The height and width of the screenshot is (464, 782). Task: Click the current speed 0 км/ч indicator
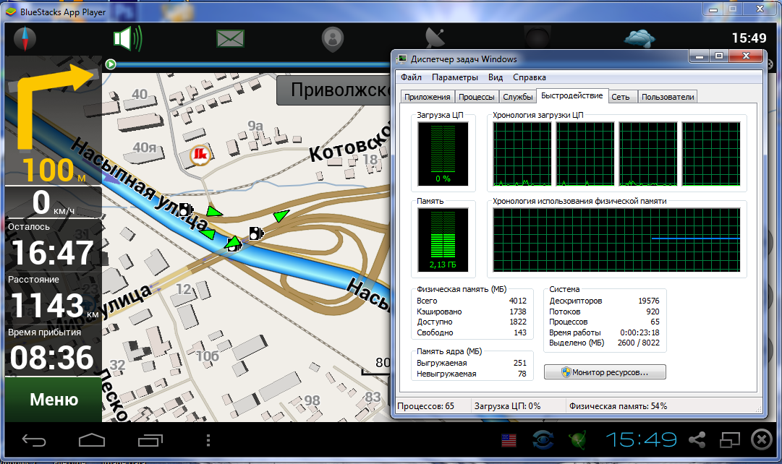54,202
